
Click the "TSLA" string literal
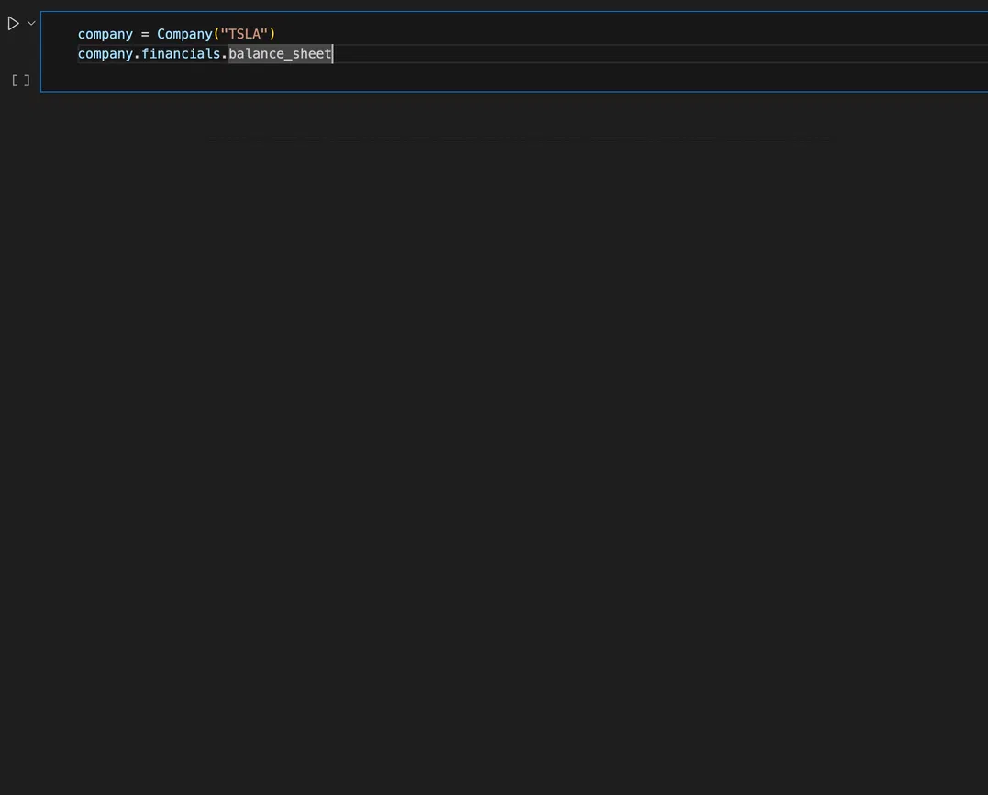point(245,34)
